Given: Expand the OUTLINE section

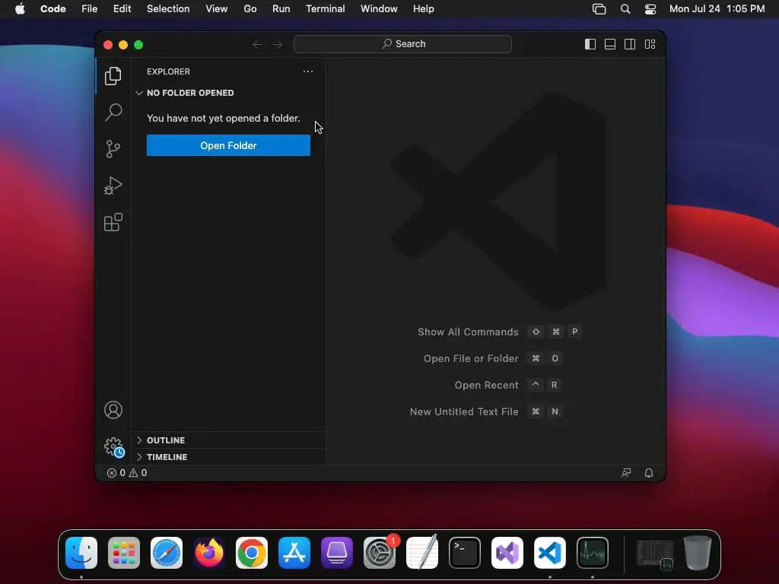Looking at the screenshot, I should click(x=228, y=440).
